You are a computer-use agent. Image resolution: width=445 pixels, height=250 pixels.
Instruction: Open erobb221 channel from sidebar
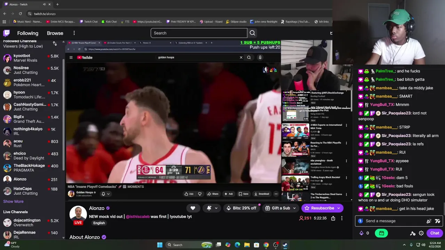31,82
